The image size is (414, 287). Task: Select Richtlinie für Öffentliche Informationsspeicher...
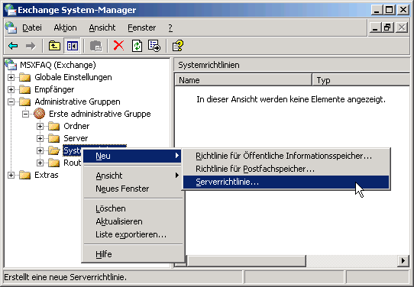(x=286, y=156)
